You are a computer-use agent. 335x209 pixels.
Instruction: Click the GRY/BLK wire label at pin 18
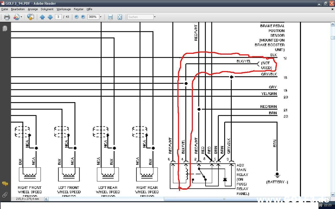tap(269, 74)
